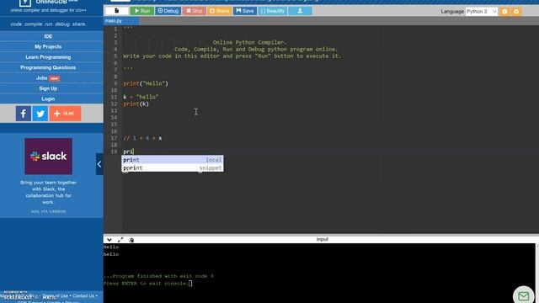
Task: Click the OnlineGDB logo icon
Action: click(x=24, y=3)
